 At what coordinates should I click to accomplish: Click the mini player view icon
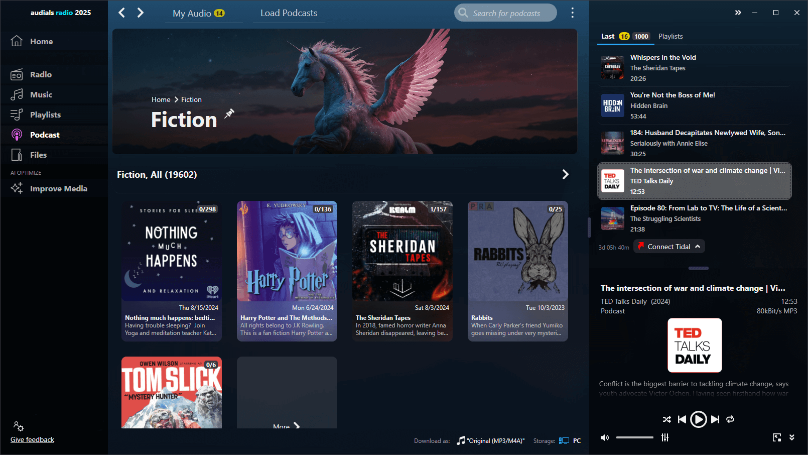776,437
